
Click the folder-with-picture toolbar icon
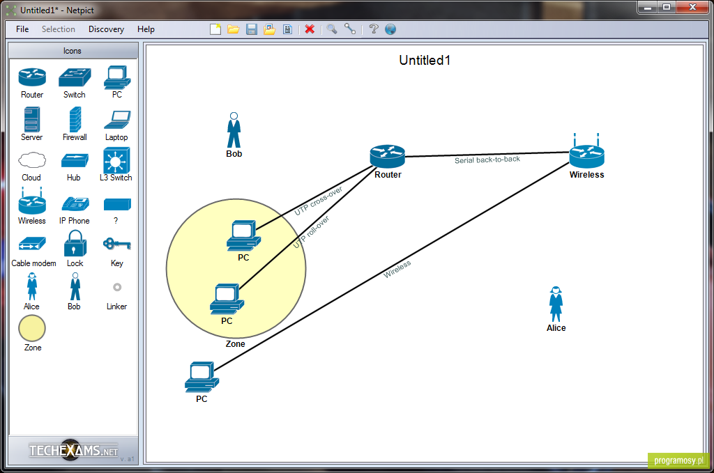[x=270, y=29]
